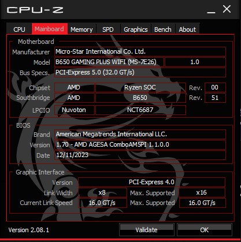Click the PCI-Express 5.0 Bus Specs field

pyautogui.click(x=140, y=72)
